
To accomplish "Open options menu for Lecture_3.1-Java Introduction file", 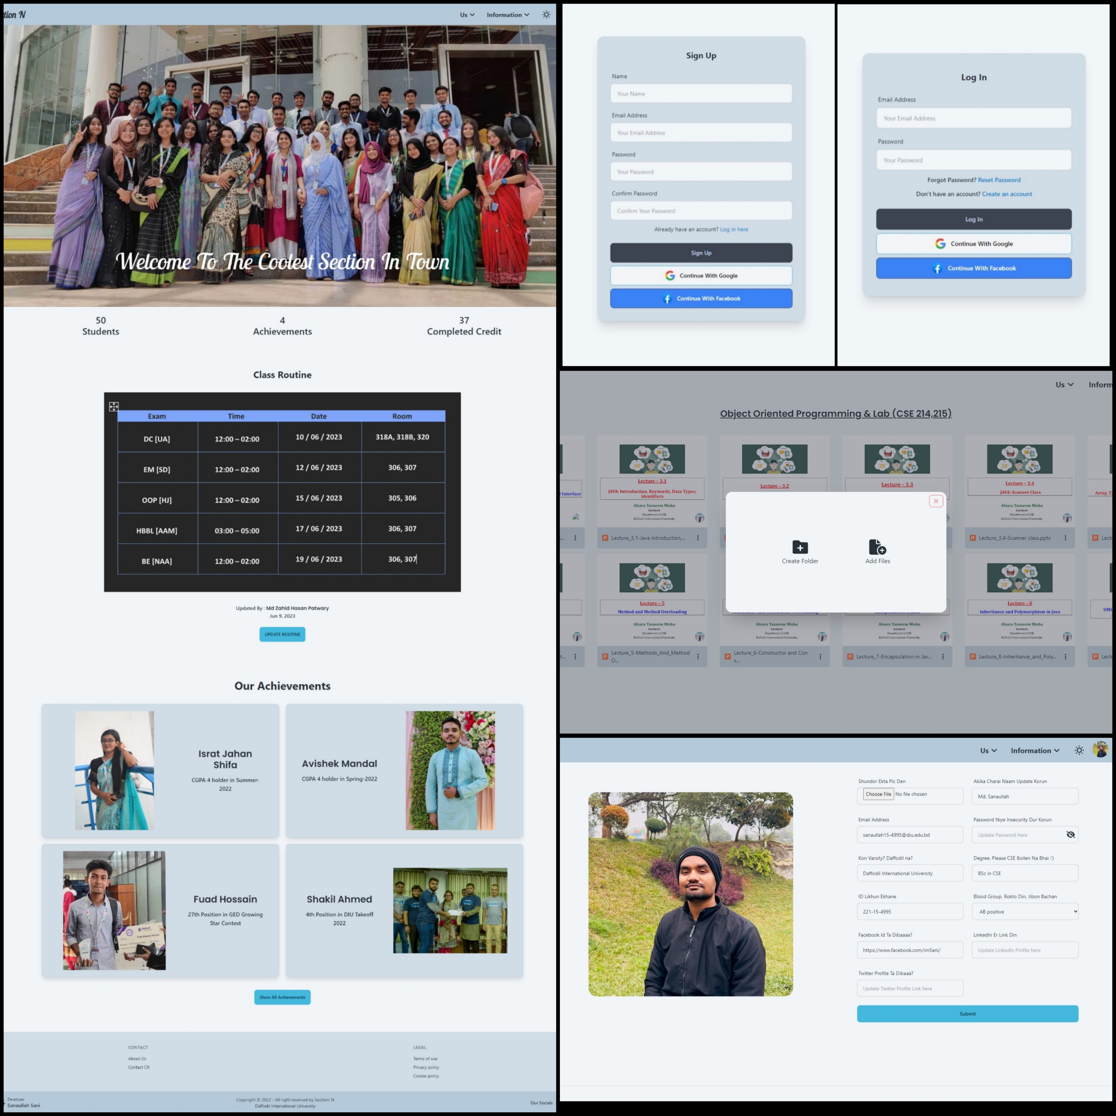I will (x=698, y=538).
